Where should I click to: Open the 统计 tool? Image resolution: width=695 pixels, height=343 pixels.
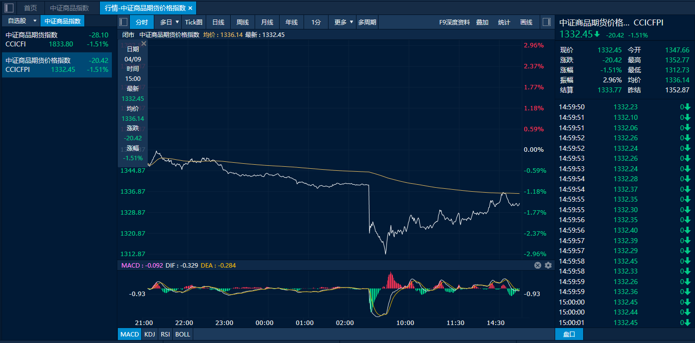pyautogui.click(x=504, y=22)
